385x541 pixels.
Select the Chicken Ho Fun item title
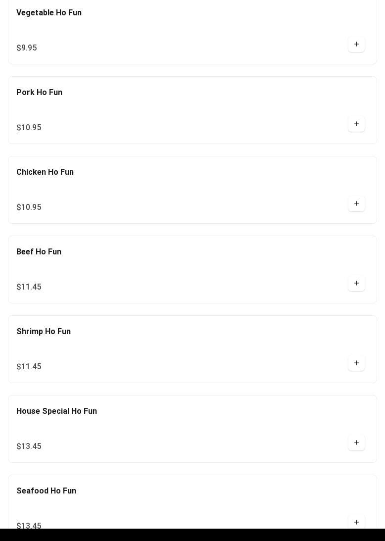click(45, 172)
